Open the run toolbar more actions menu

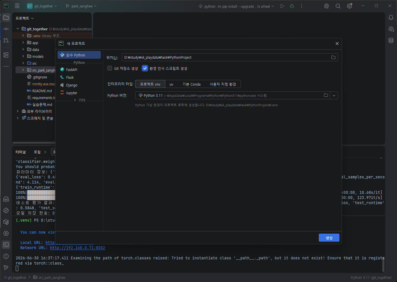click(x=302, y=6)
